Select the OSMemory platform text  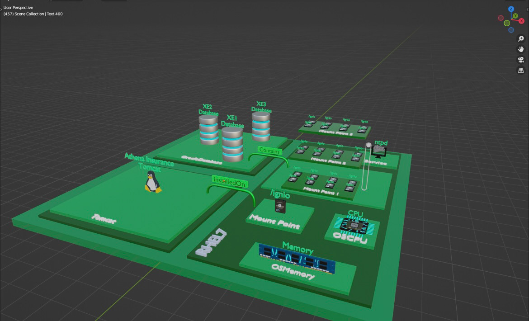pos(293,271)
